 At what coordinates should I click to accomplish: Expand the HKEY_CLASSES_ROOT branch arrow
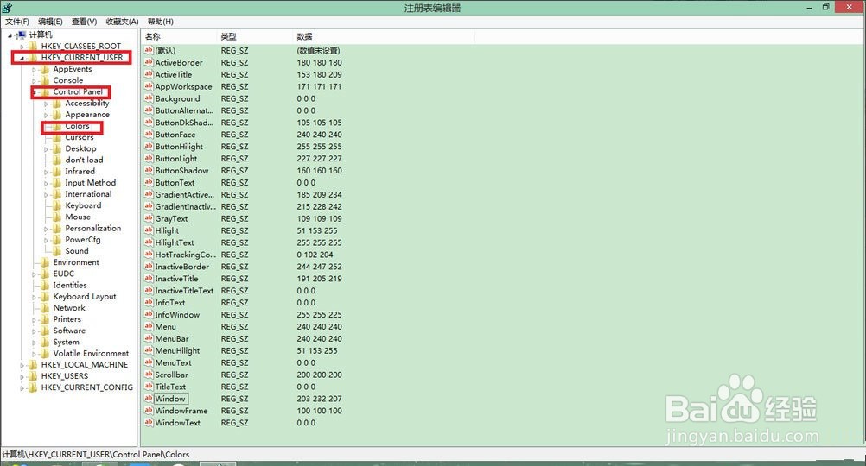click(x=22, y=47)
